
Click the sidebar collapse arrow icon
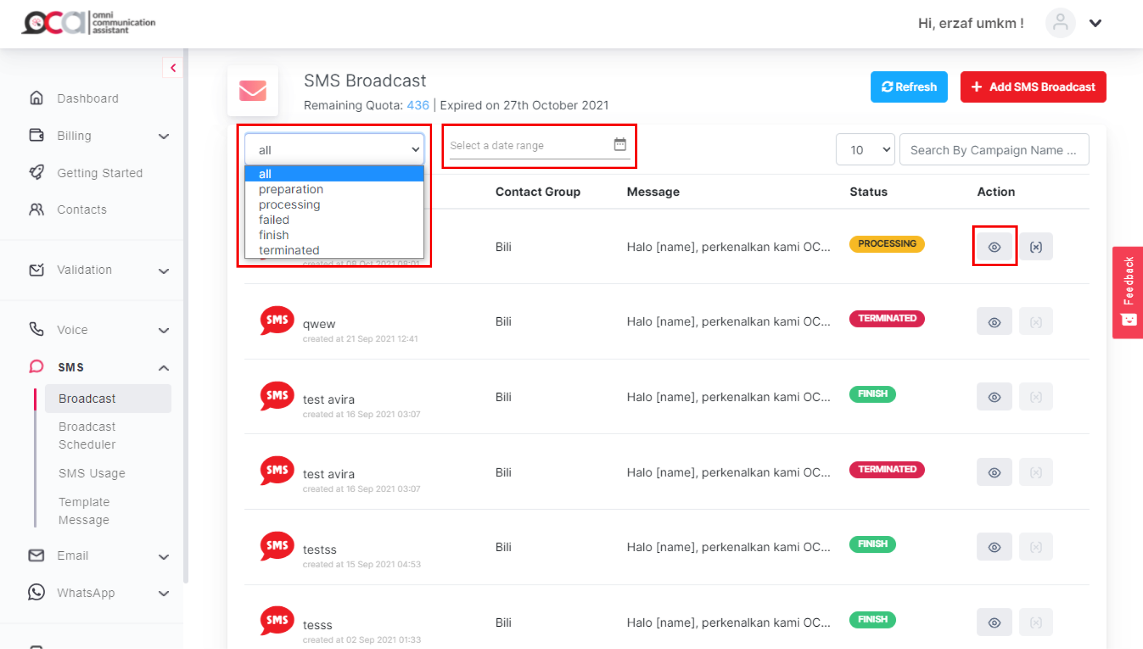click(x=173, y=68)
